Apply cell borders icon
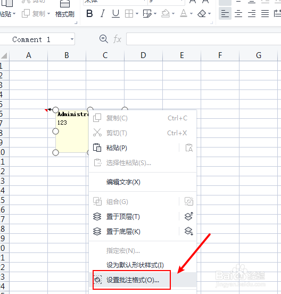The width and height of the screenshot is (281, 294). tap(129, 13)
